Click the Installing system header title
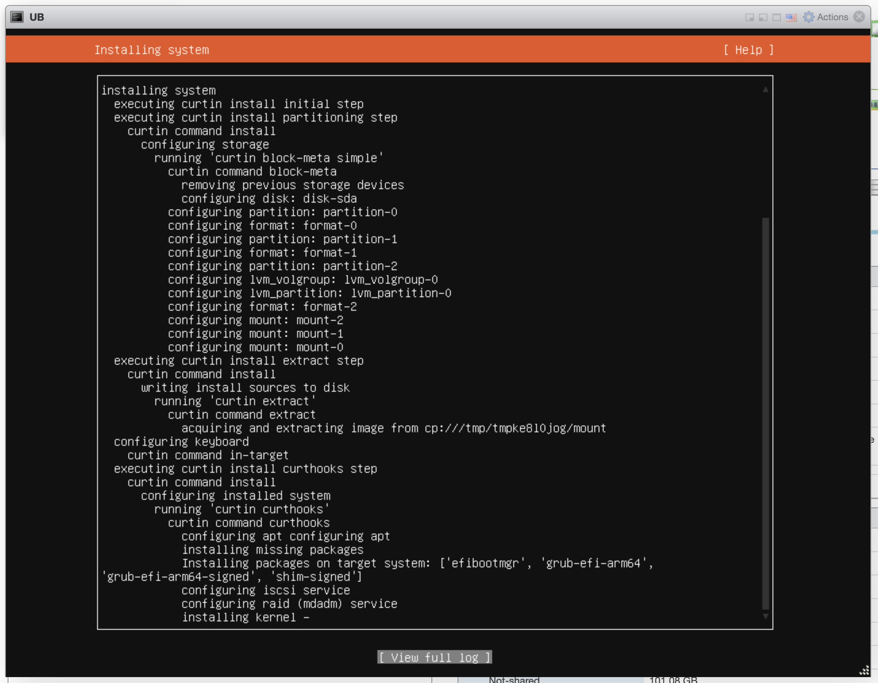The image size is (878, 683). coord(152,50)
